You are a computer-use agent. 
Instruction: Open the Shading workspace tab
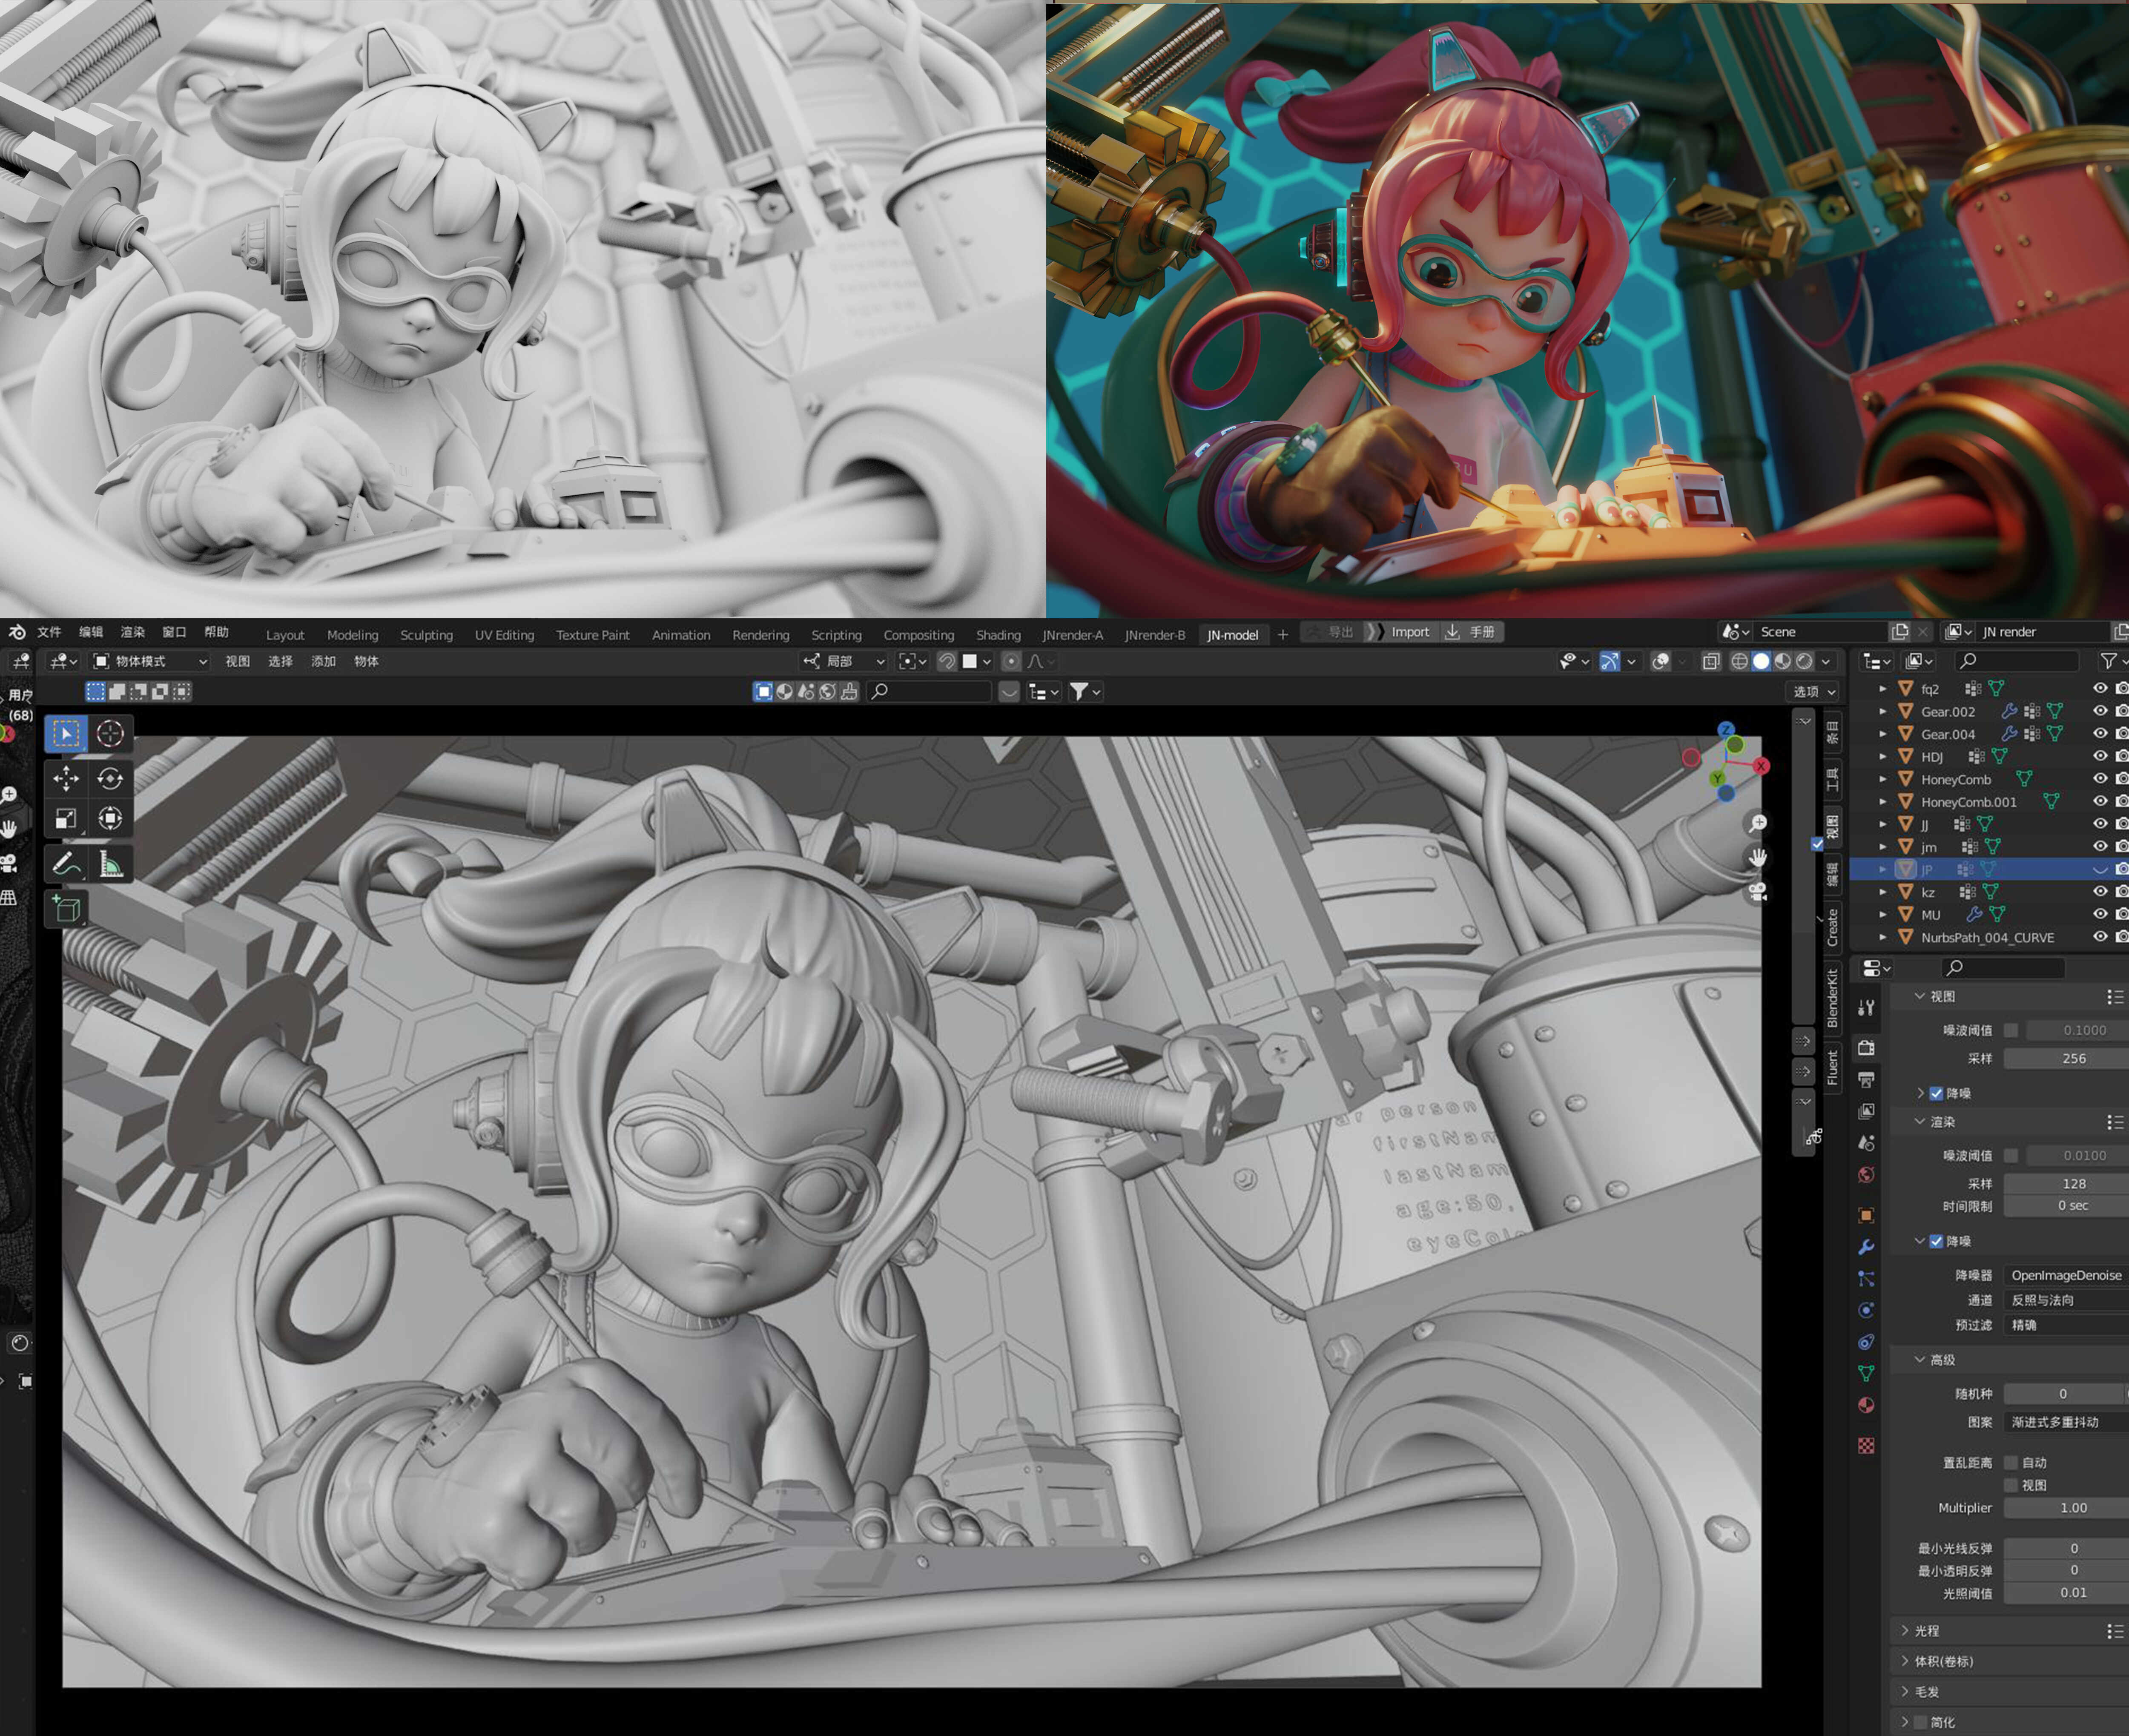pyautogui.click(x=998, y=635)
